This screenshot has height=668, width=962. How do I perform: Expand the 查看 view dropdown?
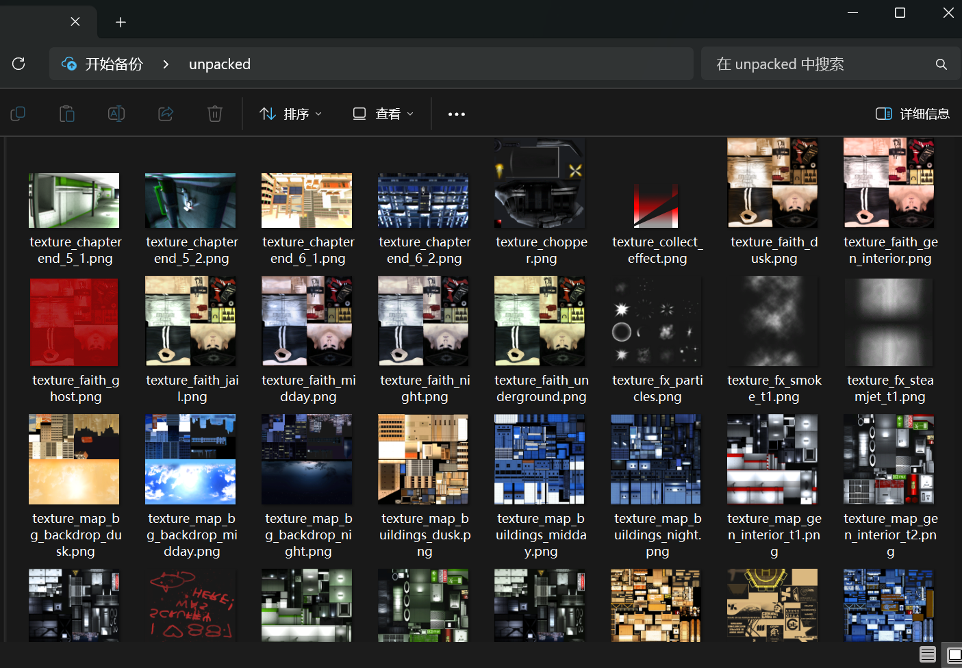[383, 114]
